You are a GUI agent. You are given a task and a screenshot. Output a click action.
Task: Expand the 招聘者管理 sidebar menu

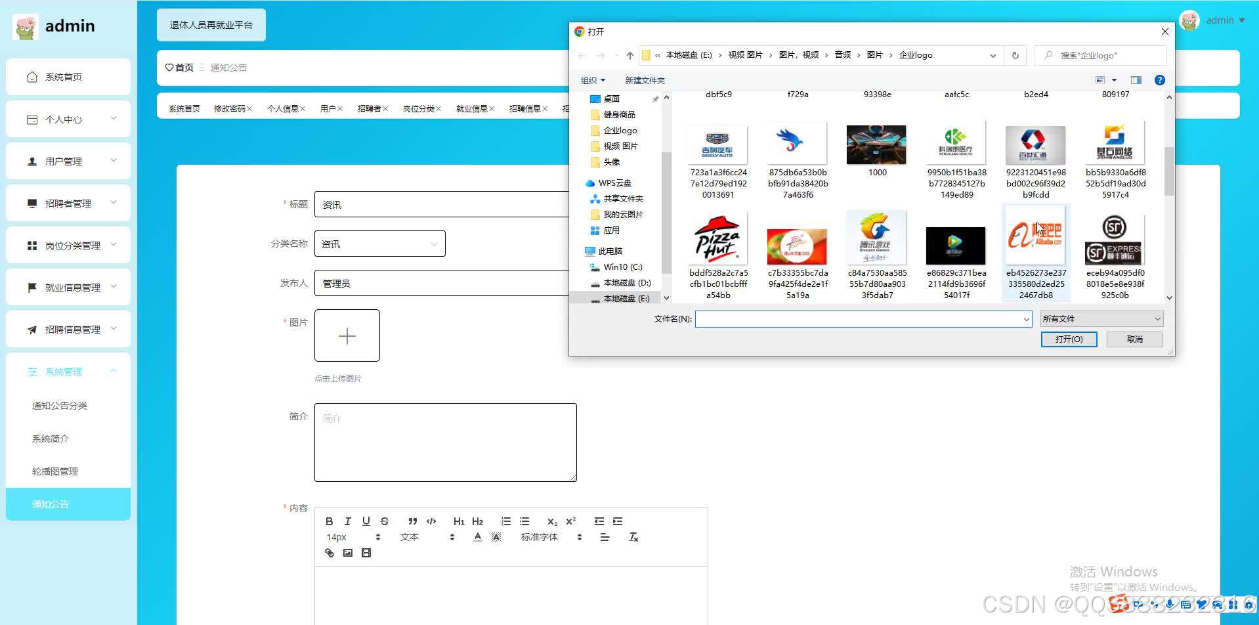click(x=68, y=203)
